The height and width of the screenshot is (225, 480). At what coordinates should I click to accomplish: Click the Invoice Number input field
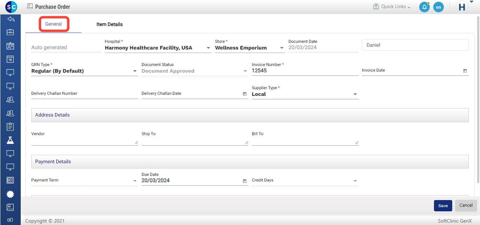click(x=304, y=71)
